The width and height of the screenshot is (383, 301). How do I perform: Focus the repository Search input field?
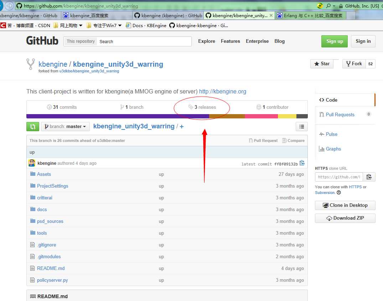144,41
